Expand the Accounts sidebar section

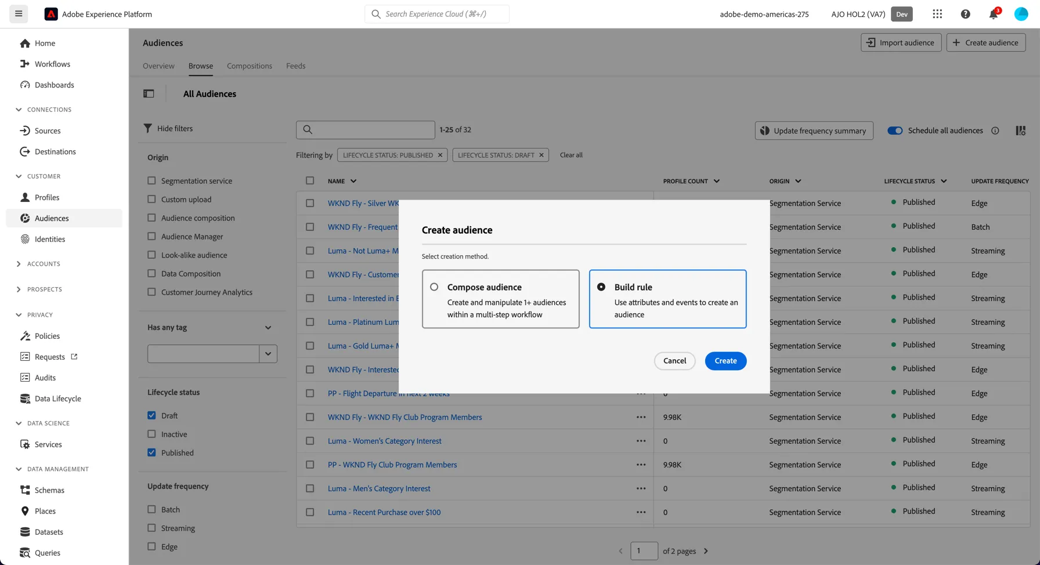pyautogui.click(x=19, y=264)
